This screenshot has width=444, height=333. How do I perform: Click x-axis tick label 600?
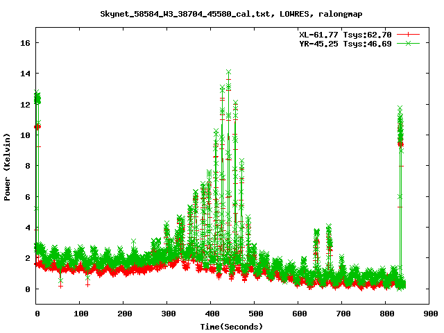coord(299,314)
